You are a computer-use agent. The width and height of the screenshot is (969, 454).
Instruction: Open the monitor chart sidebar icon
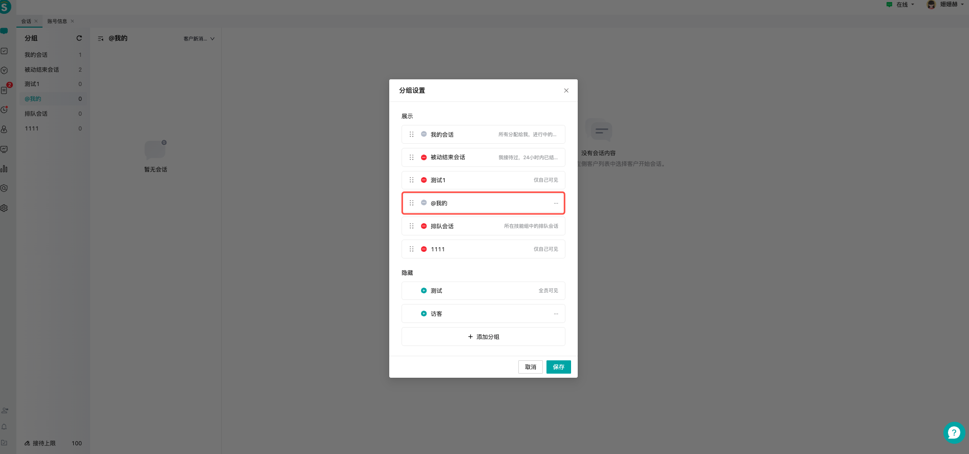click(4, 149)
